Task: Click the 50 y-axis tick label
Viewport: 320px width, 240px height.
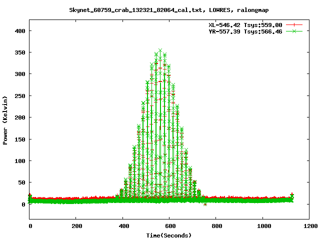Action: tap(22, 182)
